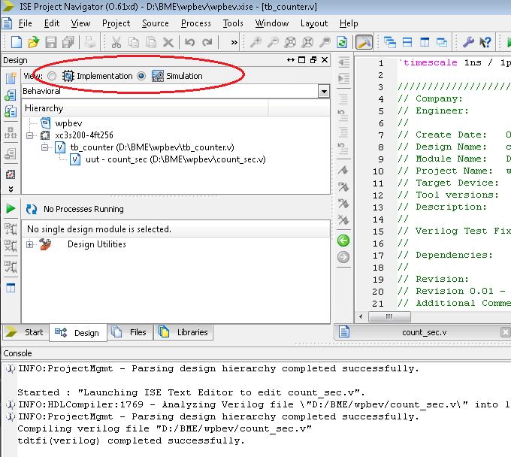Click the Open file folder icon

[33, 42]
